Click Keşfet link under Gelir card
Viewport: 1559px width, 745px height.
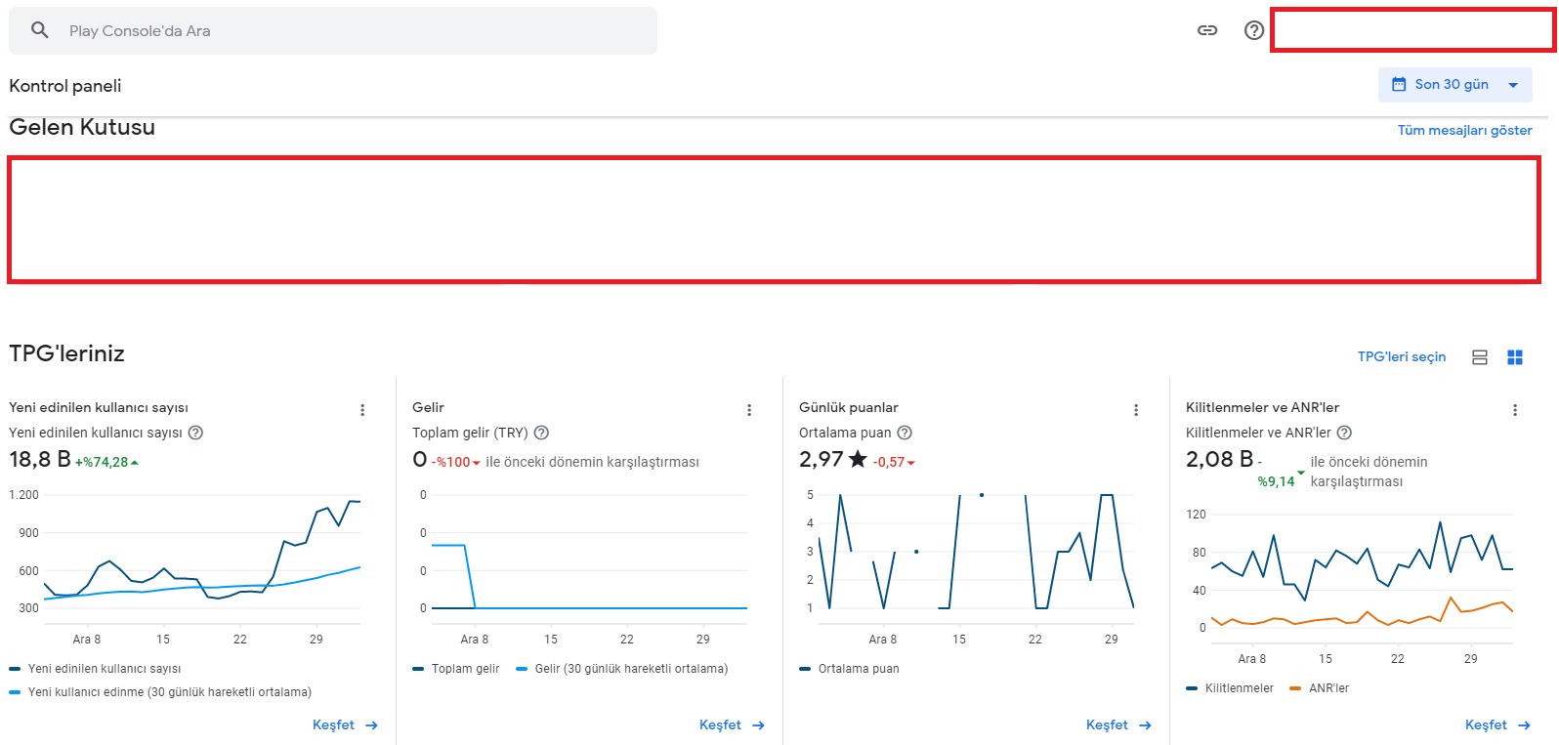tap(732, 724)
